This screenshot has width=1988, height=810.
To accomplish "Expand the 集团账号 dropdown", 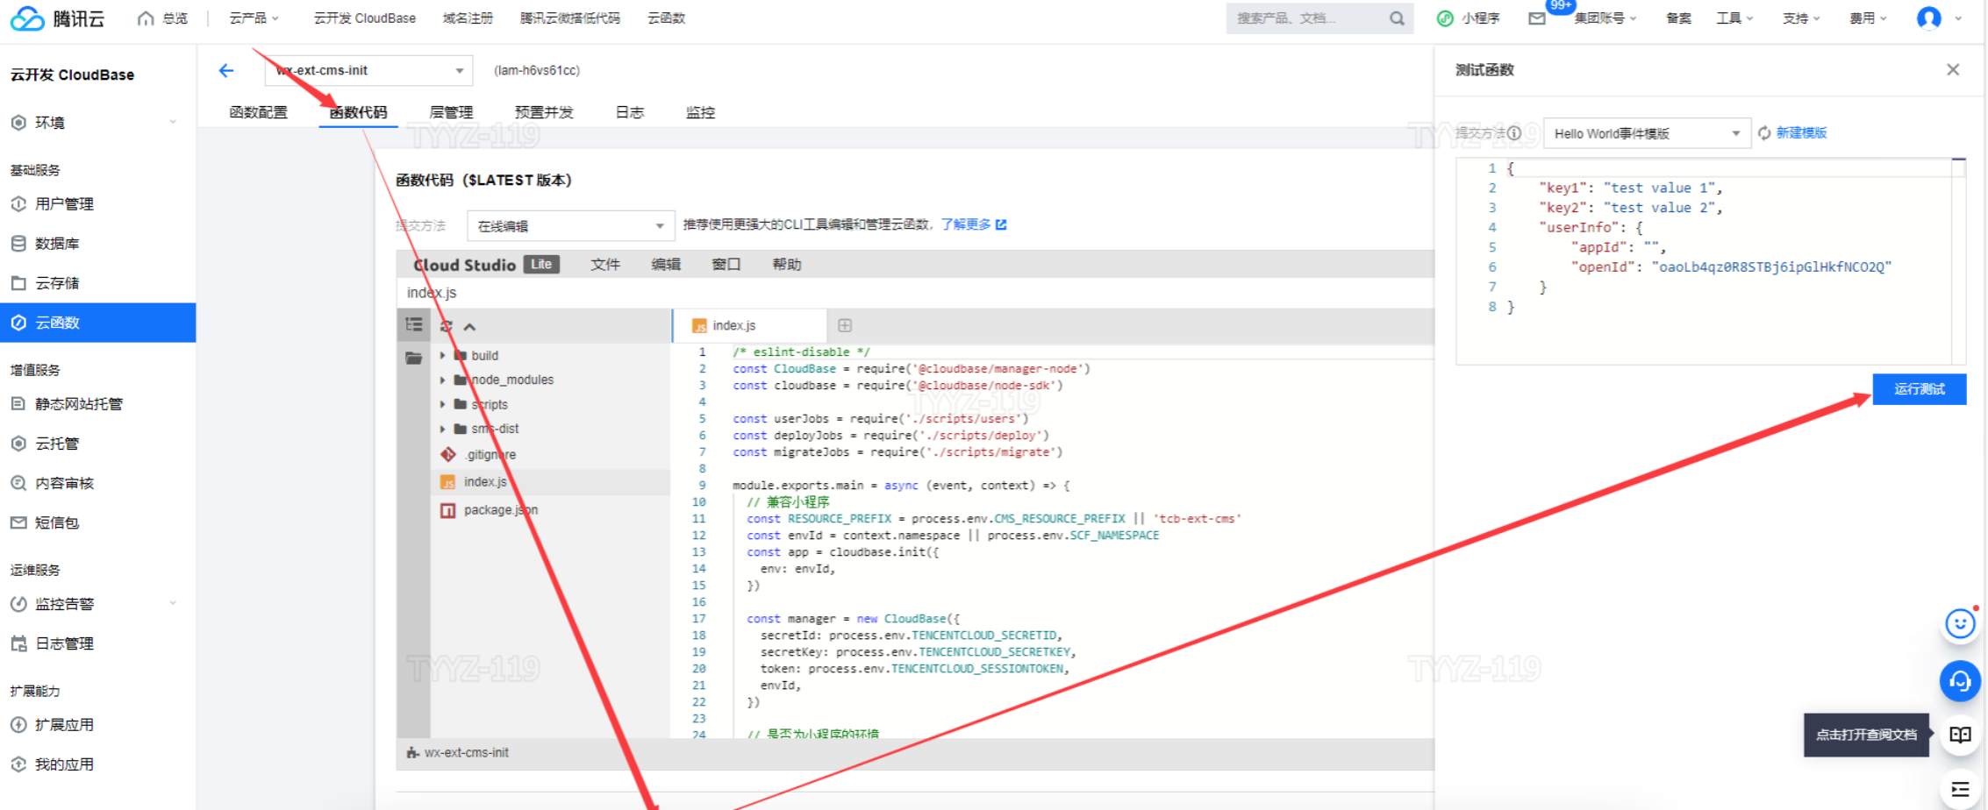I will pos(1605,18).
